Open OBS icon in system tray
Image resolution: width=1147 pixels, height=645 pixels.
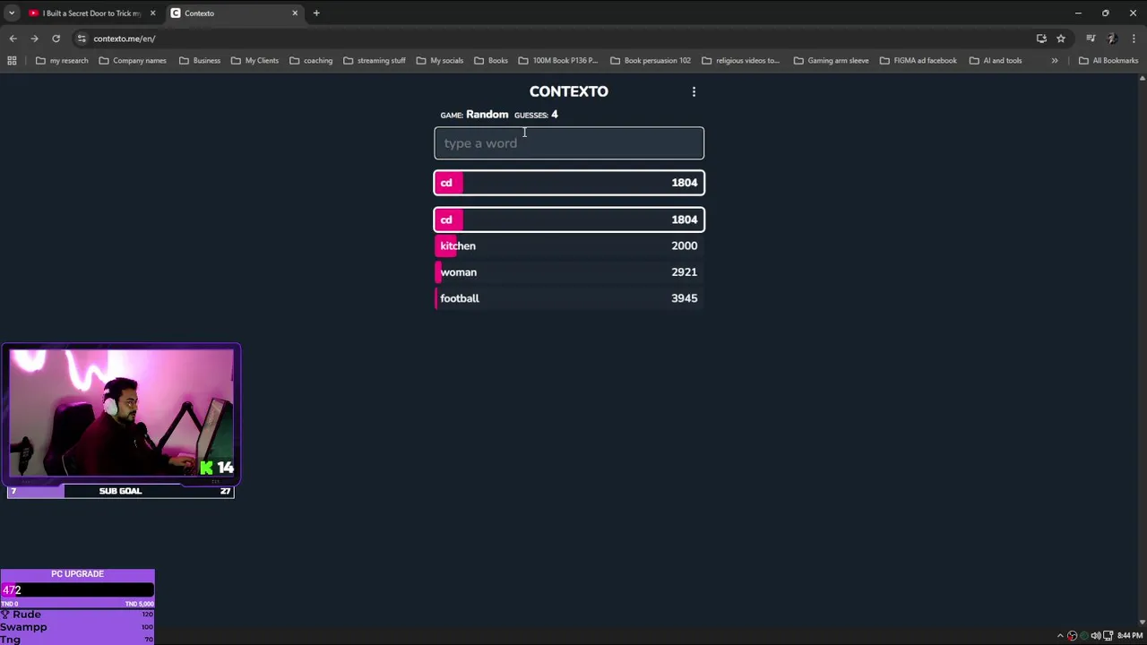[x=1072, y=636]
